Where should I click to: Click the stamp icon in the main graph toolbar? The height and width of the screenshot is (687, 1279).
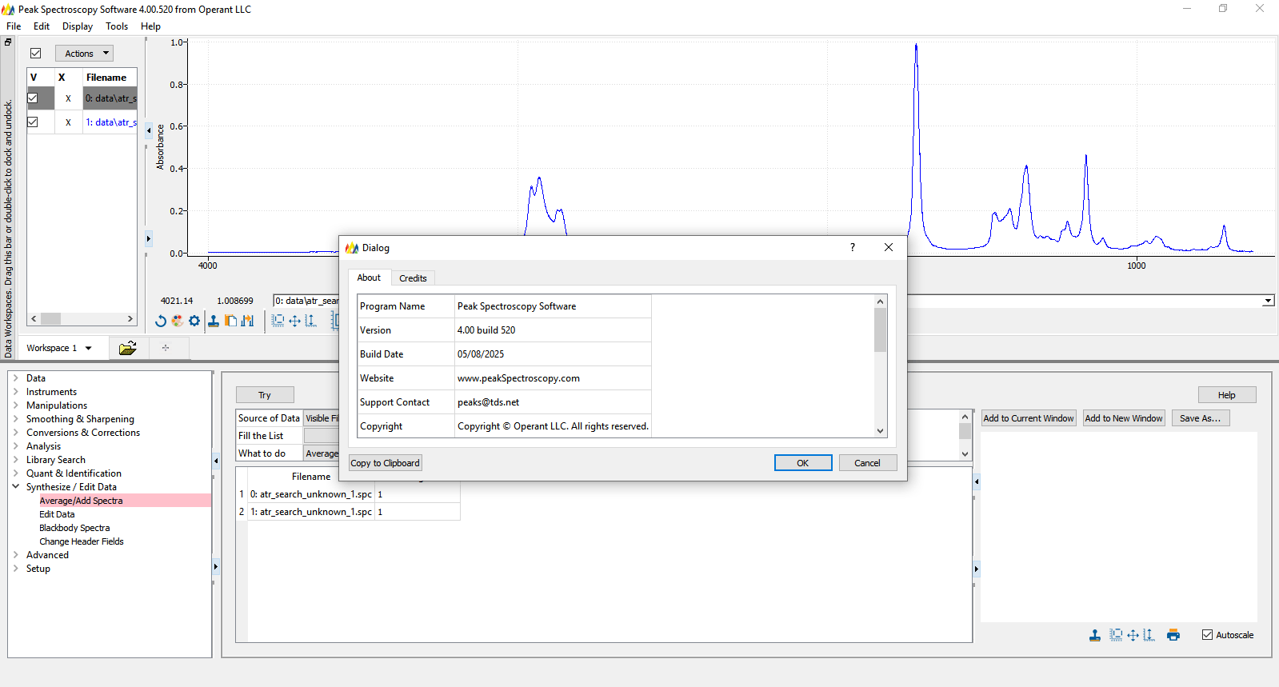coord(214,321)
